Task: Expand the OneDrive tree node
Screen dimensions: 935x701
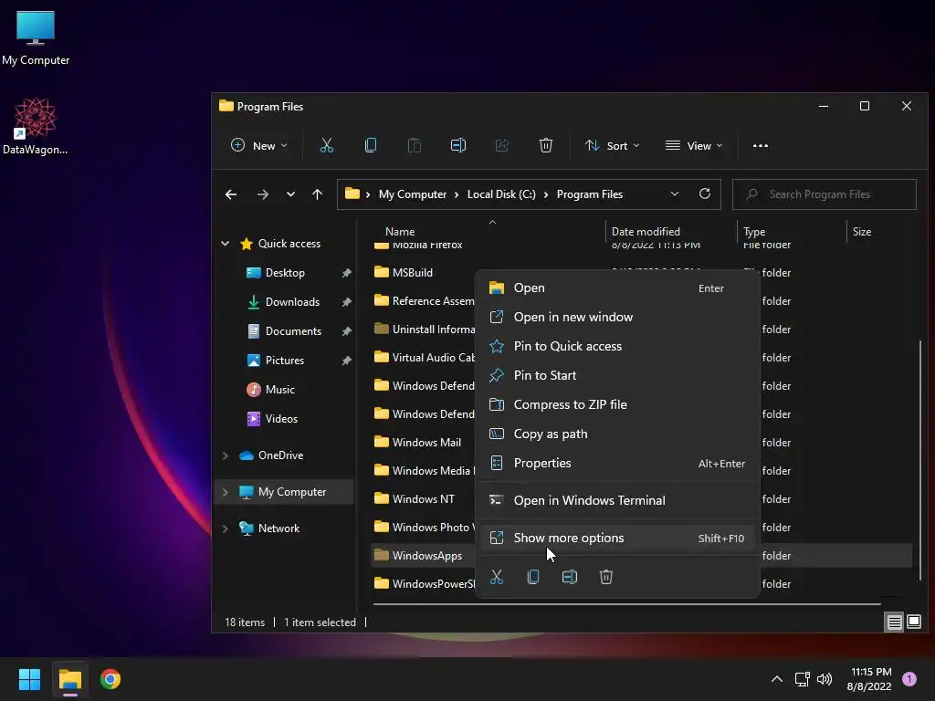Action: coord(226,455)
